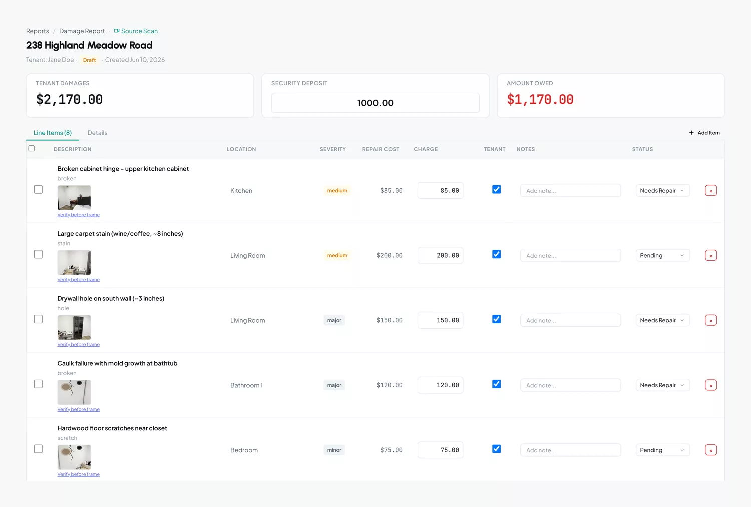The height and width of the screenshot is (507, 751).
Task: Switch to the Details tab
Action: point(97,133)
